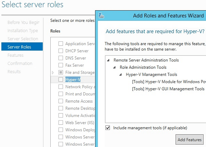Check the Application Server role checkbox
206x147 pixels.
pos(61,44)
